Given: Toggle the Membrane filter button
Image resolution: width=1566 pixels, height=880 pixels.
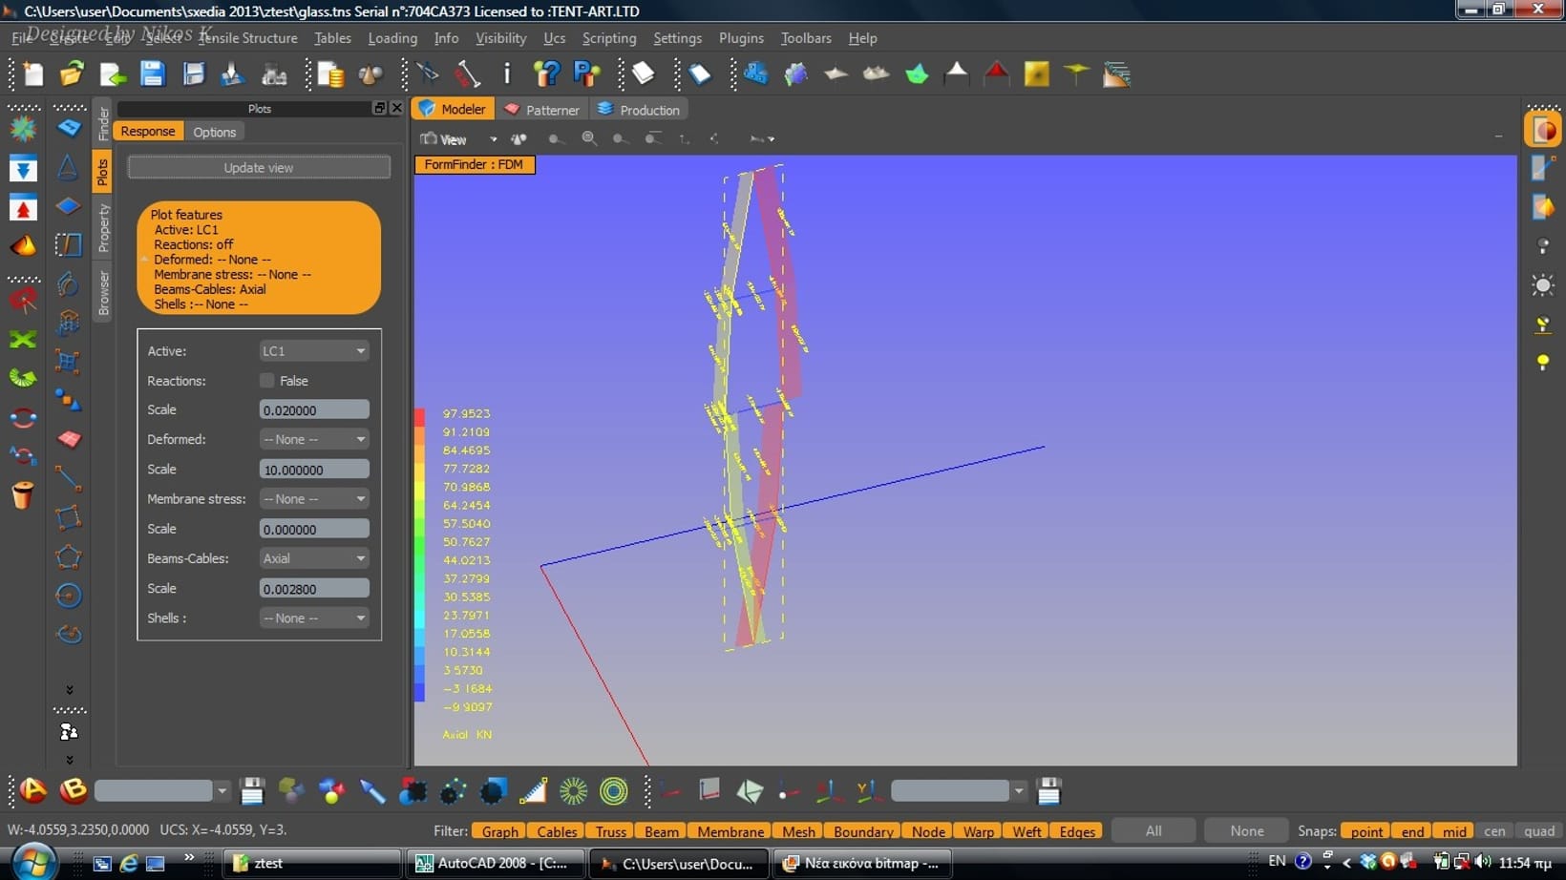Looking at the screenshot, I should [x=730, y=831].
